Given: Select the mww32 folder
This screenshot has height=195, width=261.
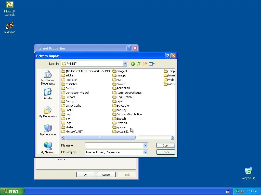Looking at the screenshot, I should (x=119, y=84).
